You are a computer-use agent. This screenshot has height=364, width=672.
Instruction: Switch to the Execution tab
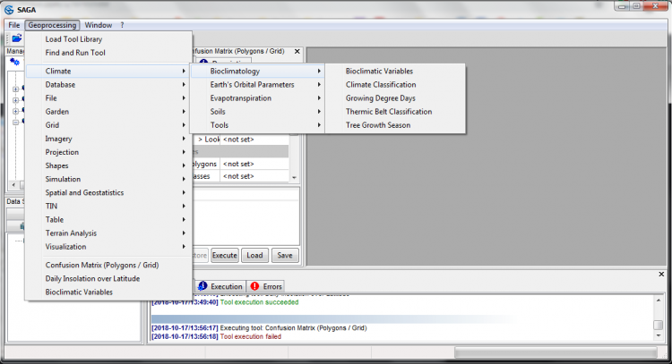point(220,286)
